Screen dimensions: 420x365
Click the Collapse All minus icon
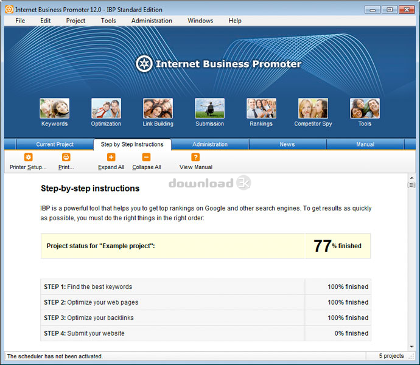(x=146, y=157)
